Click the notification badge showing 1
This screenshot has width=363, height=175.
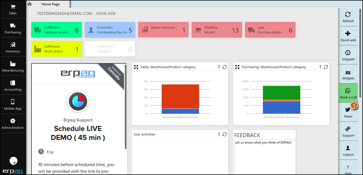pos(354,105)
